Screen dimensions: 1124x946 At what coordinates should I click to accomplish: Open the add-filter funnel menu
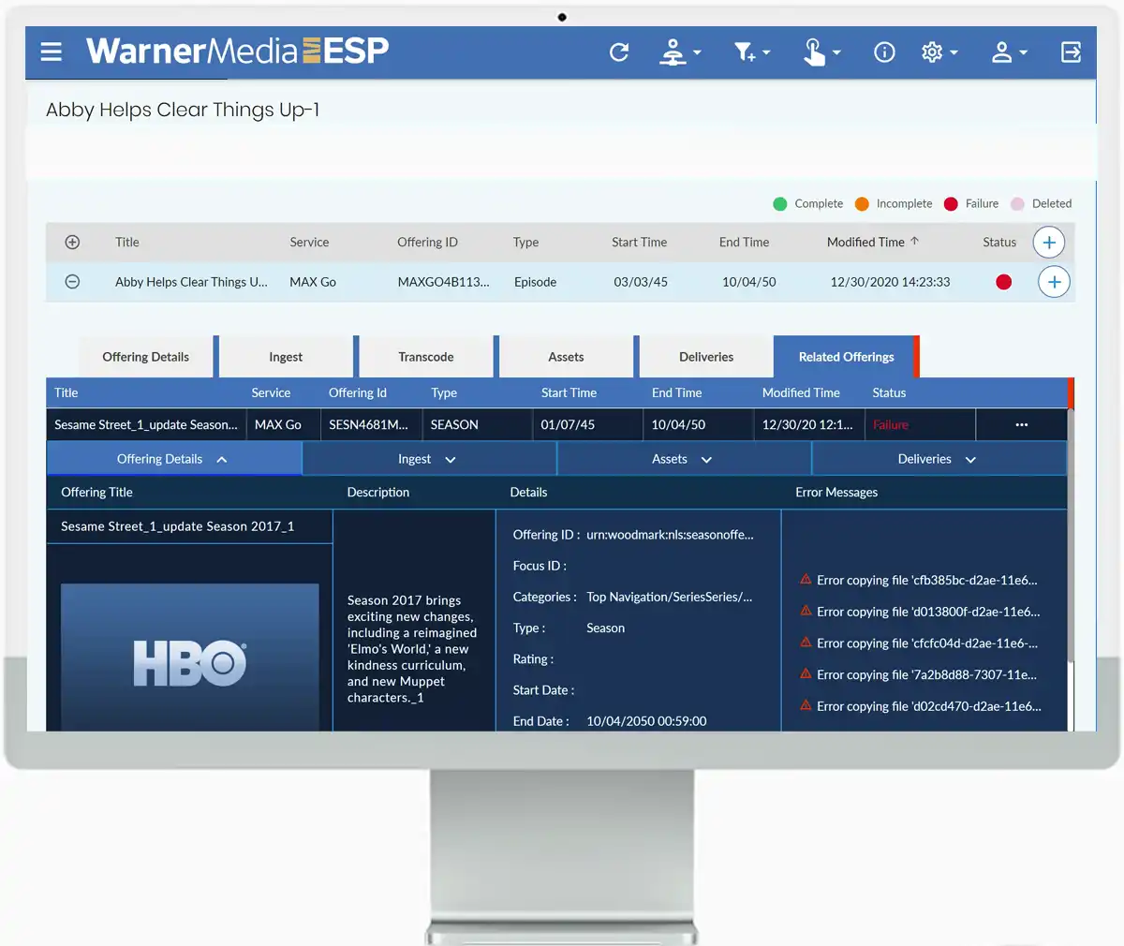[x=751, y=52]
